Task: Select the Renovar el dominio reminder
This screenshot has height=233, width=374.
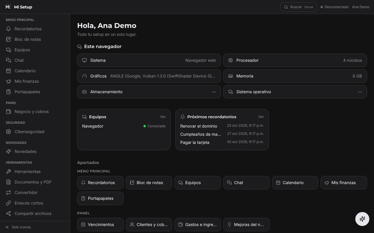Action: coord(222,126)
